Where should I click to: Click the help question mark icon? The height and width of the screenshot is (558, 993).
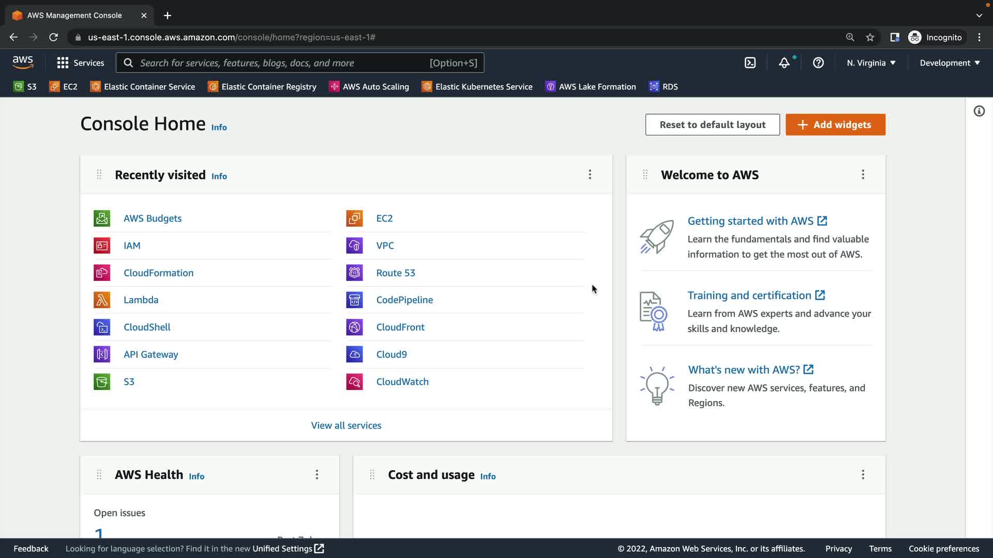(x=818, y=63)
